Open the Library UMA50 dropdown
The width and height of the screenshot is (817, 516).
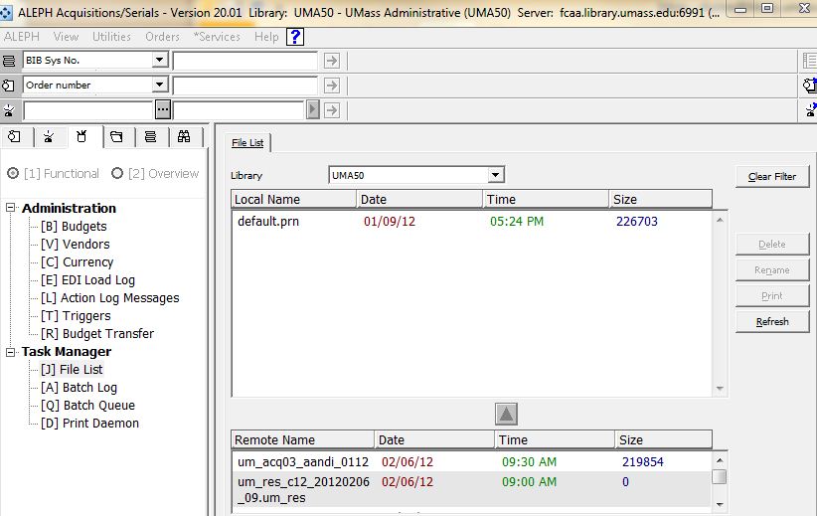[496, 176]
